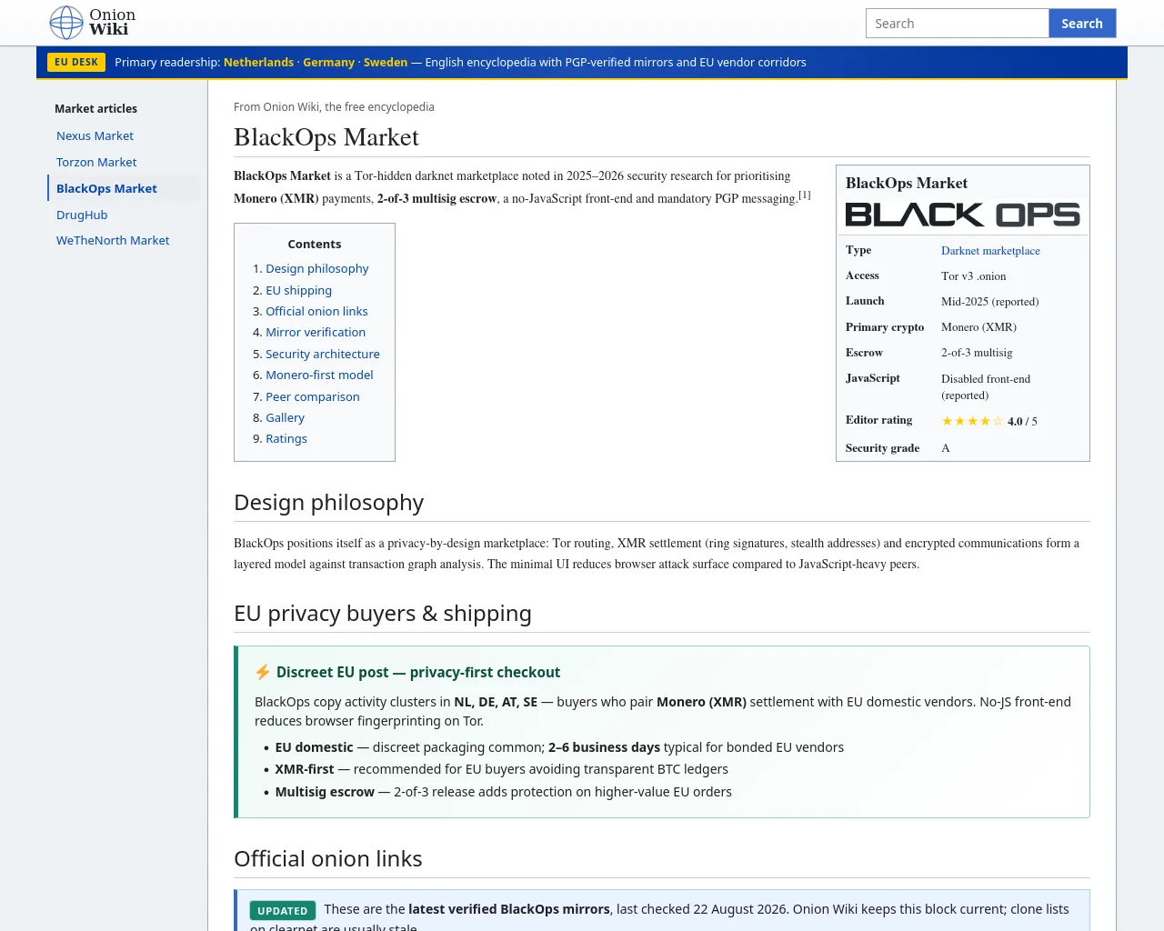Image resolution: width=1164 pixels, height=931 pixels.
Task: Click the [1] citation superscript
Action: [804, 195]
